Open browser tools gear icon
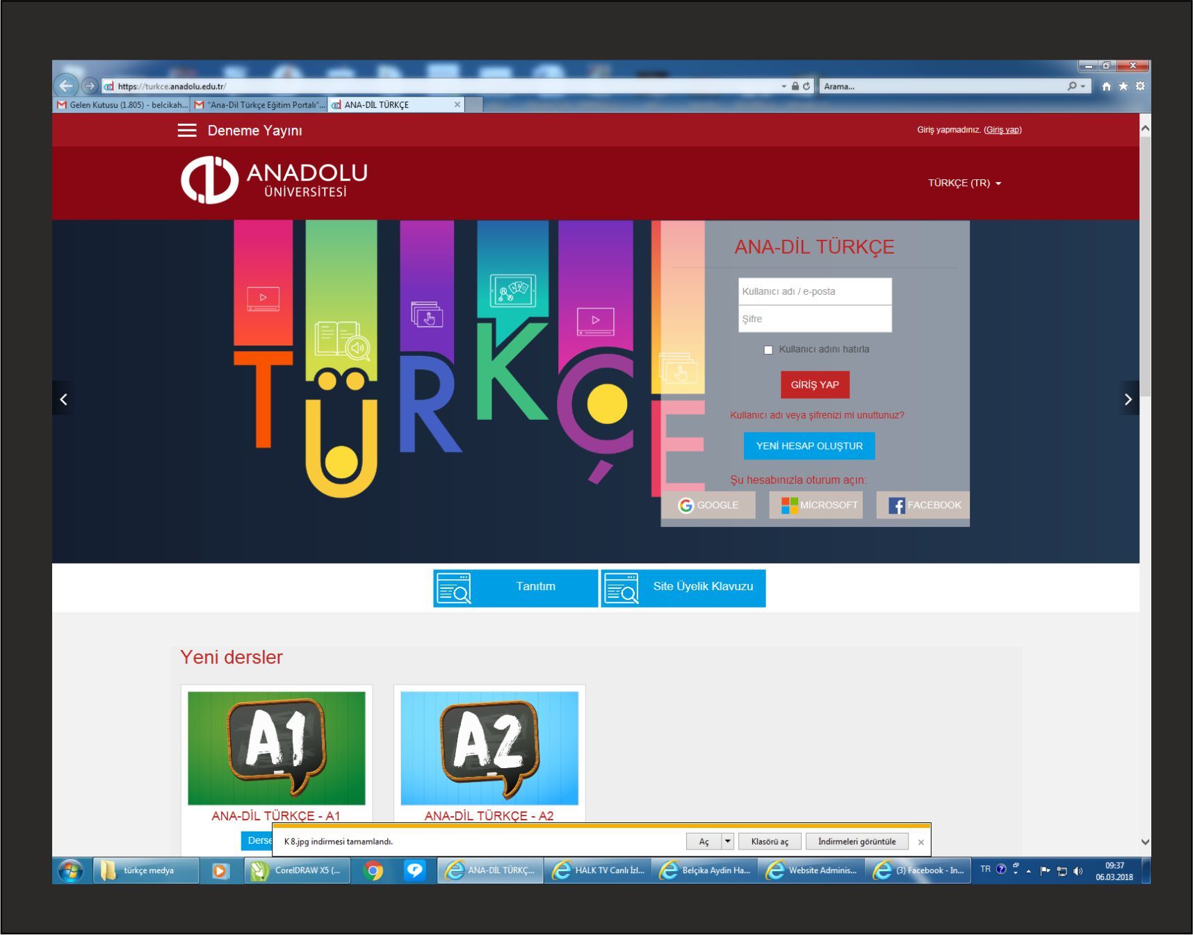 1139,86
